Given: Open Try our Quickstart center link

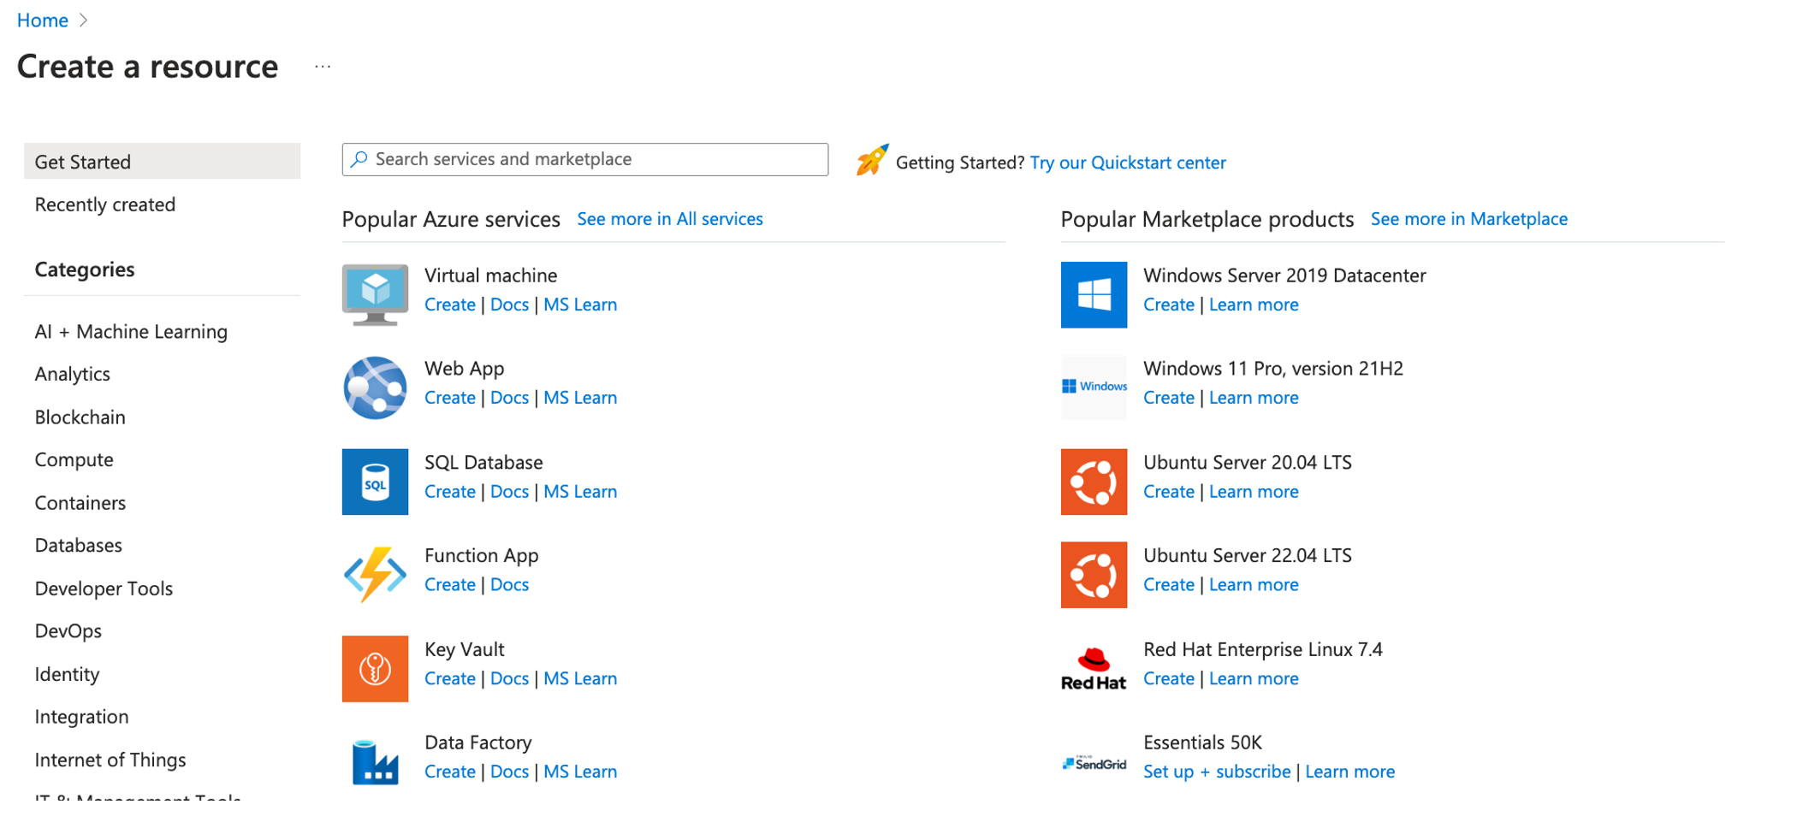Looking at the screenshot, I should [x=1128, y=163].
